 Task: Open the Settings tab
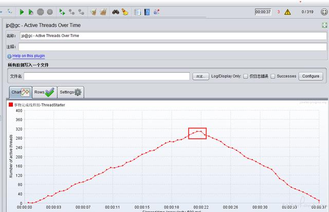71,92
